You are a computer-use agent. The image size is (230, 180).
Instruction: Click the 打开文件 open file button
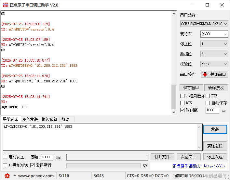(x=162, y=157)
